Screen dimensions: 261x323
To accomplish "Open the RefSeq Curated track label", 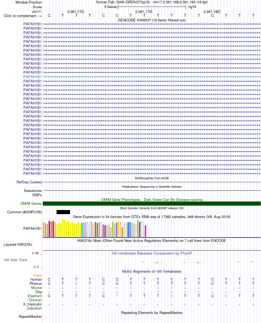I will tap(29, 182).
